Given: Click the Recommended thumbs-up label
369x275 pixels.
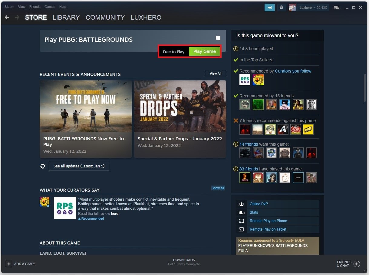Looking at the screenshot, I should click(91, 218).
